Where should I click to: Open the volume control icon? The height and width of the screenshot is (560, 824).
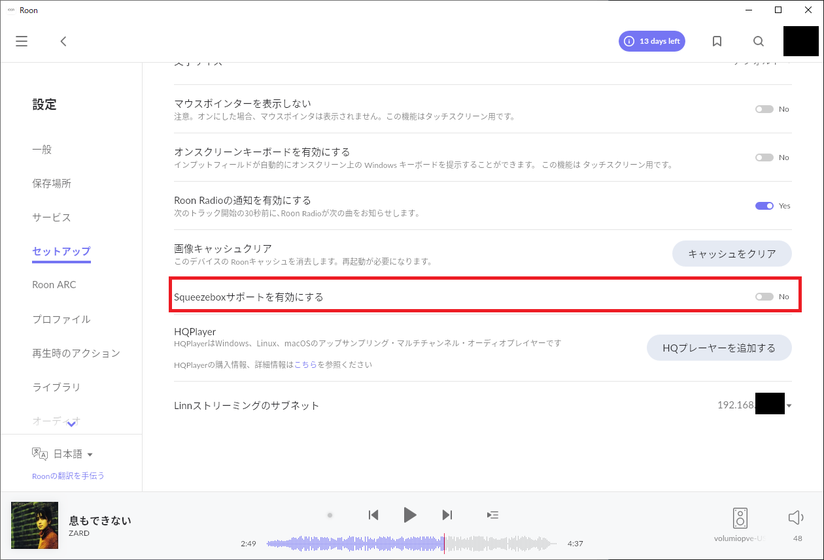click(796, 518)
